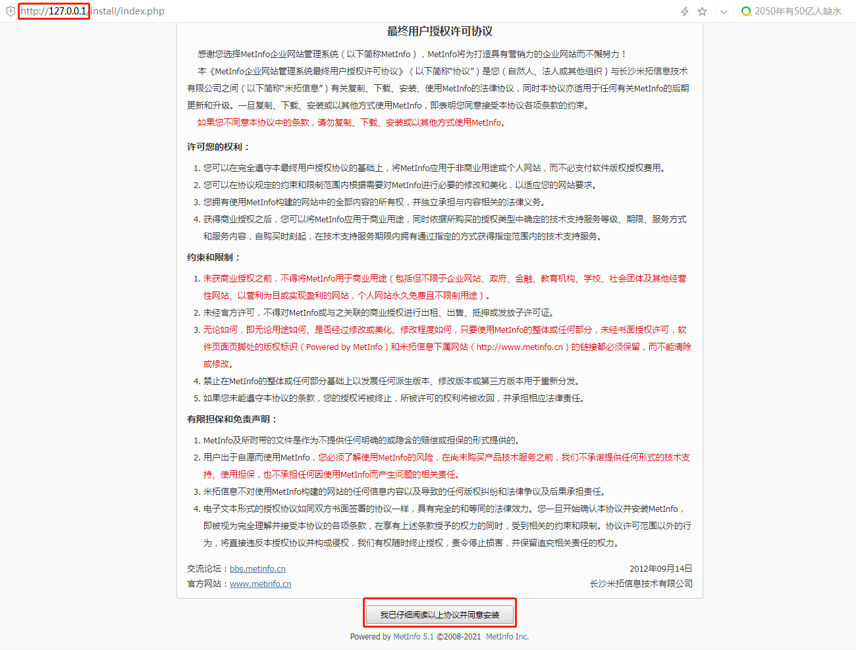Select the URL 127.0.0.1/install/index.php in address bar

(93, 11)
